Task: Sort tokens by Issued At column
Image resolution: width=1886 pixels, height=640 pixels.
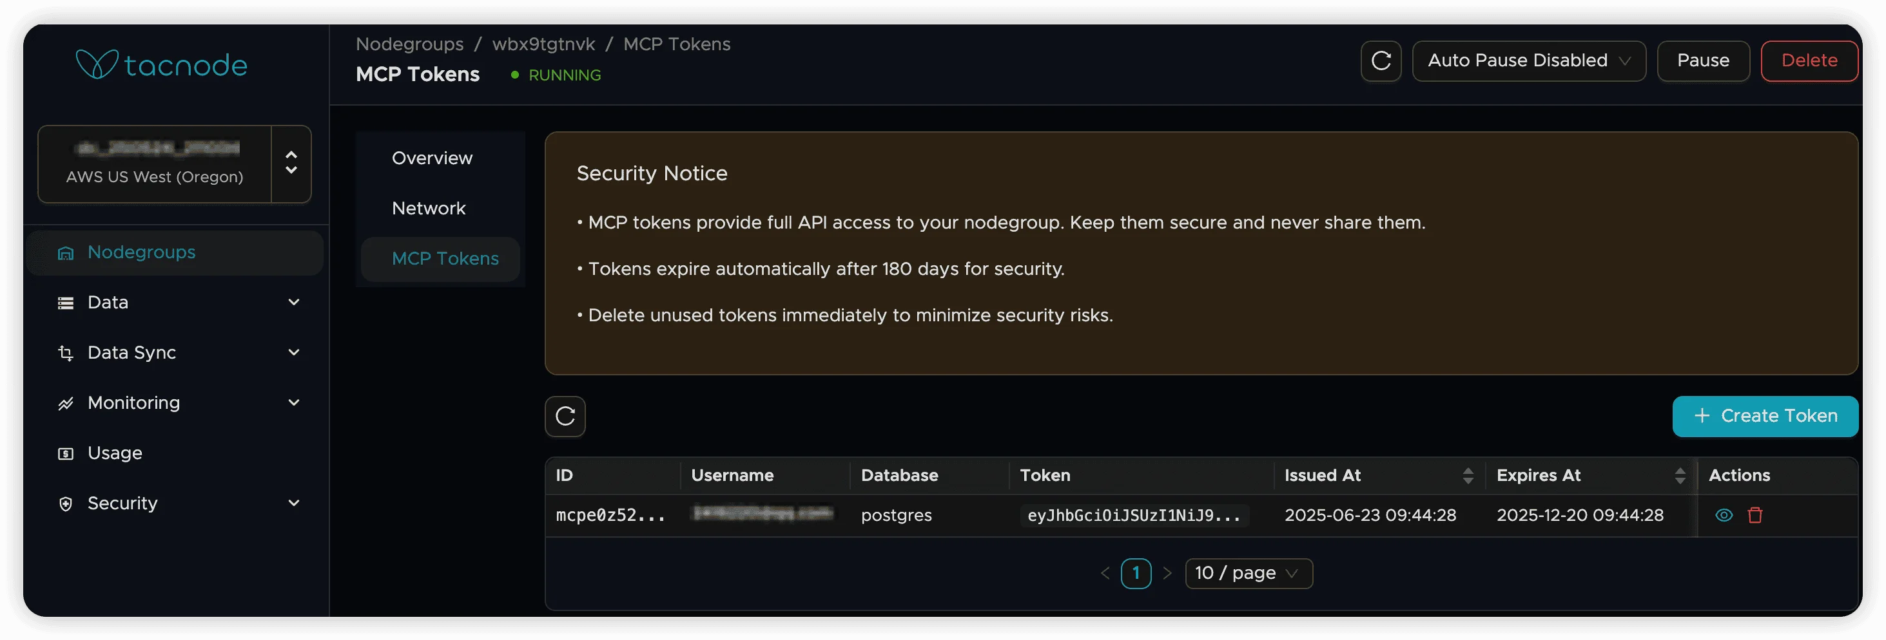Action: (x=1467, y=475)
